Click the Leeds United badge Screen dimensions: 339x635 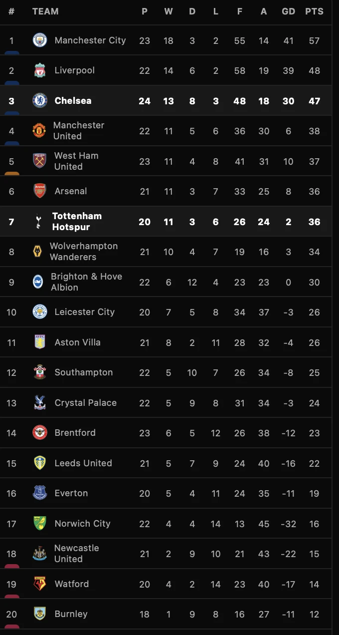40,463
